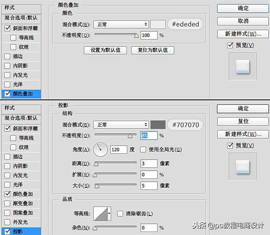The image size is (270, 235).
Task: Enable 纹理 checkbox in top dialog
Action: click(13, 47)
